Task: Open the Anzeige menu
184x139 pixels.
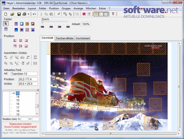Action: 78,8
